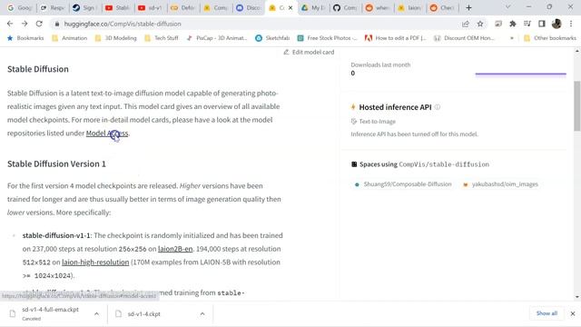This screenshot has height=327, width=581.
Task: Open the Bookmarks star shortcut
Action: pyautogui.click(x=25, y=38)
